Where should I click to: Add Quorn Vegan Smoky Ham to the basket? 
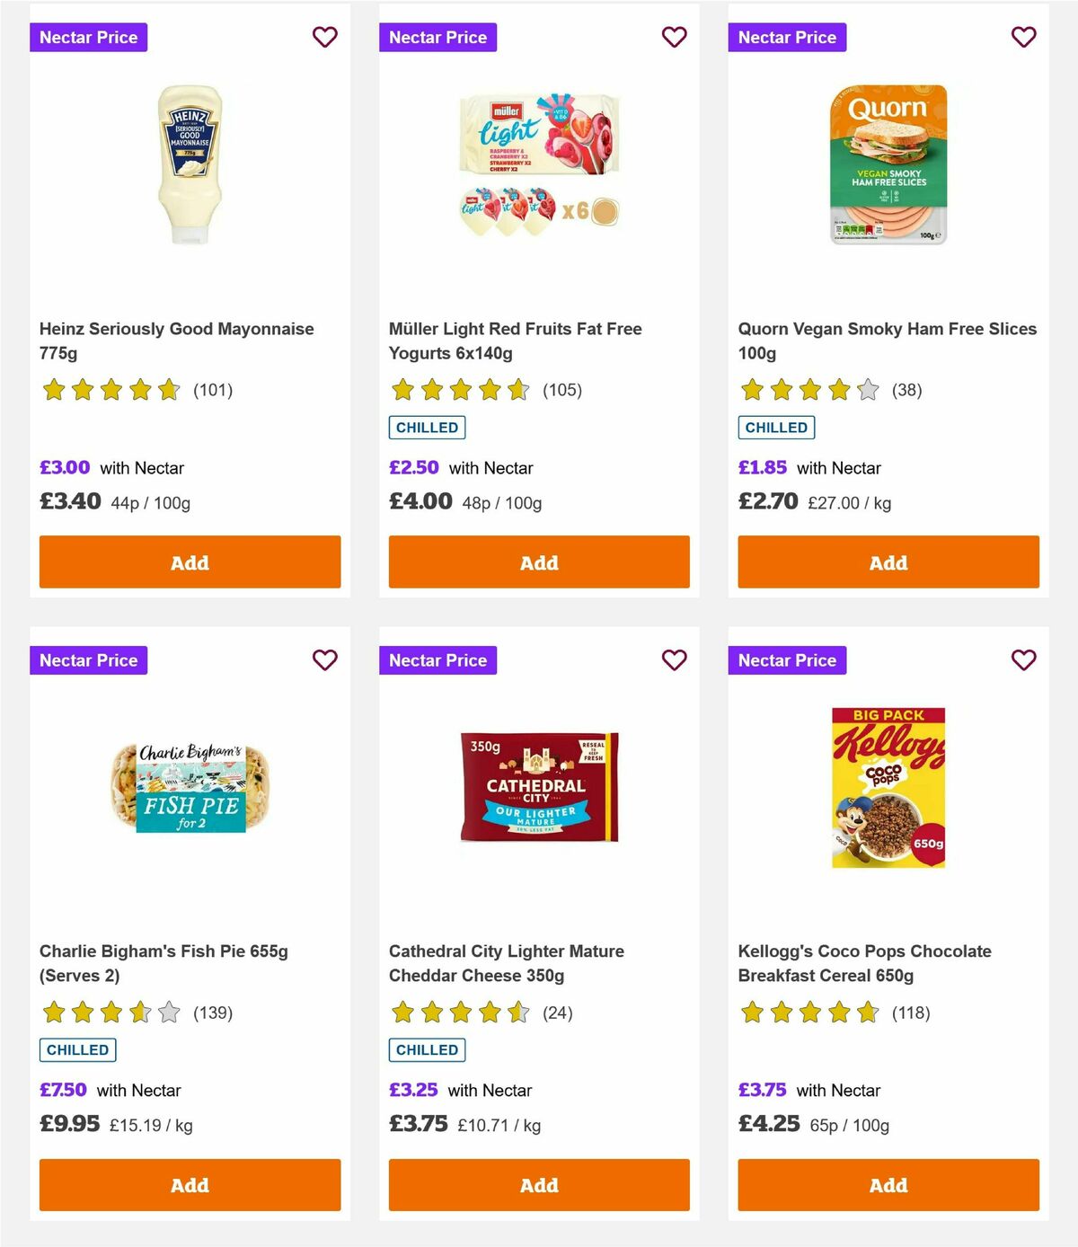click(888, 562)
